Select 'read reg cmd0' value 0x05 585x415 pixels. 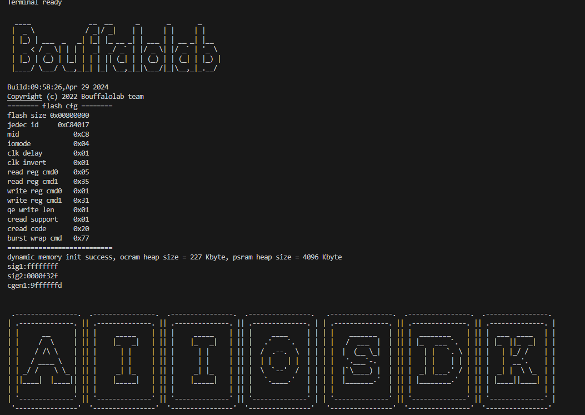(81, 172)
